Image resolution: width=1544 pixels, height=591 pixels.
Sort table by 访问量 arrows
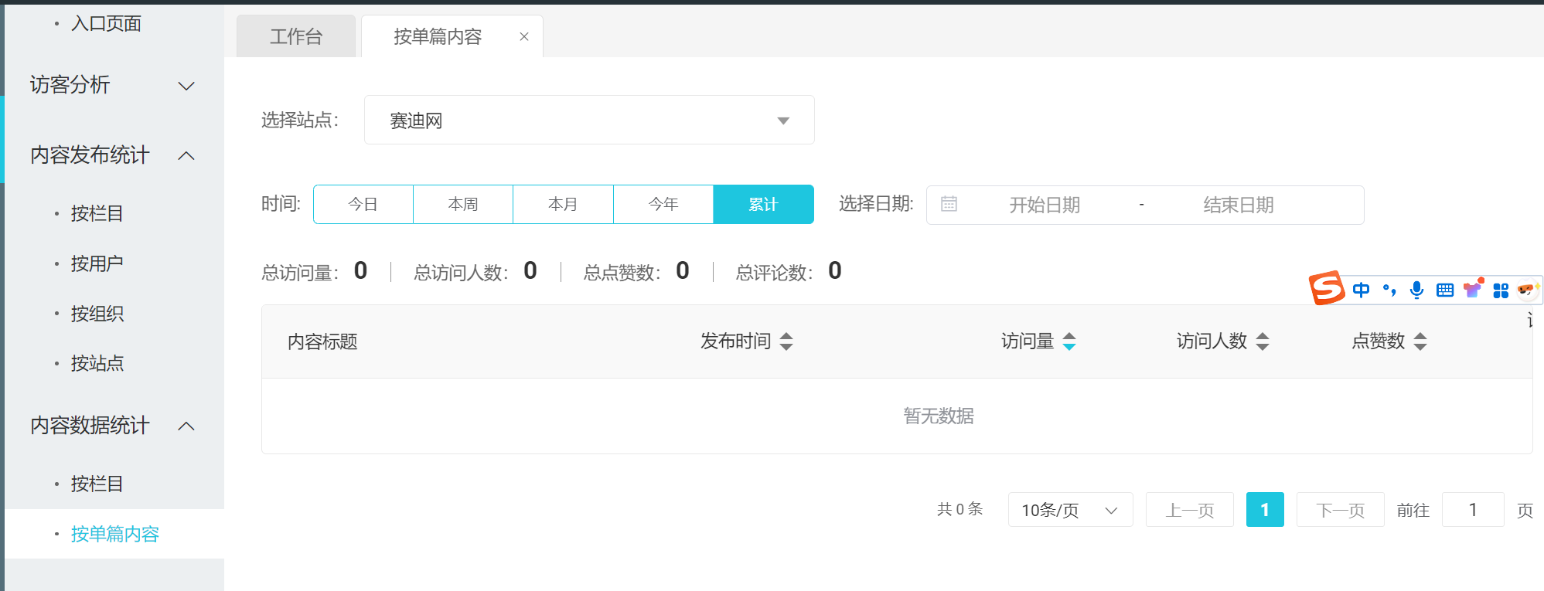click(1069, 341)
